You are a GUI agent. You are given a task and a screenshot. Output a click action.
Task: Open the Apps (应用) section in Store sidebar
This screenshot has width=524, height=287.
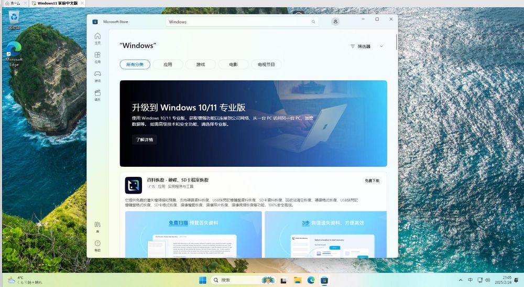(x=97, y=57)
